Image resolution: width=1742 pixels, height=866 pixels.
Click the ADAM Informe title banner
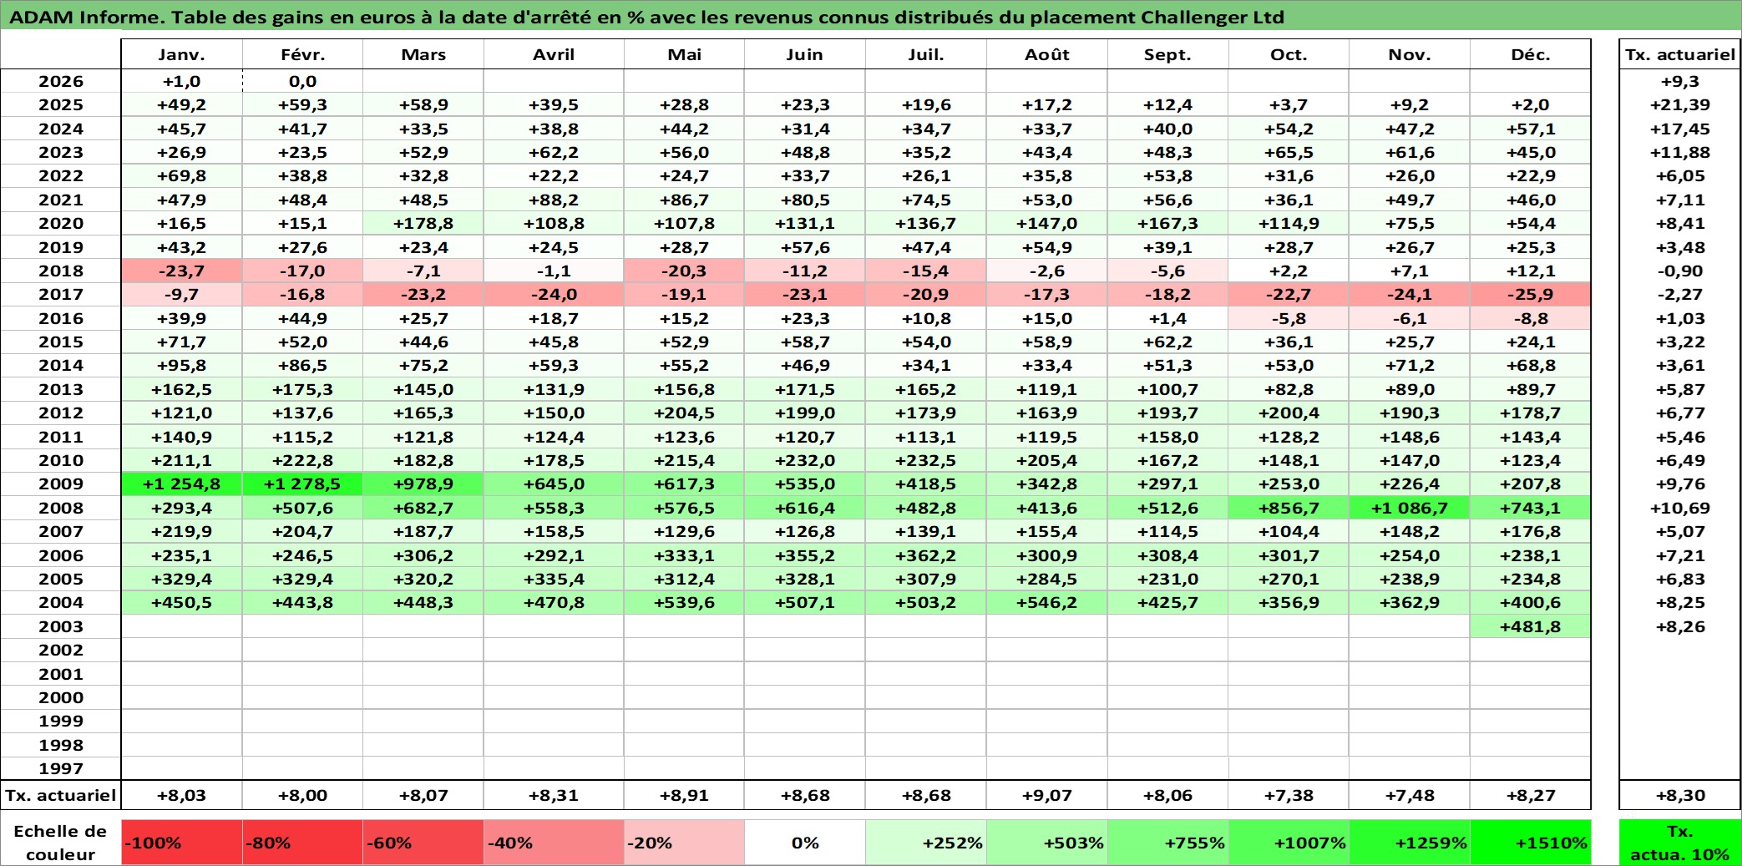(x=870, y=17)
